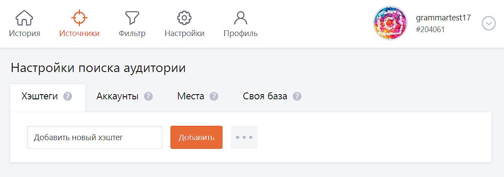This screenshot has height=177, width=504.
Task: Click the colorful Instagram avatar image
Action: (390, 23)
